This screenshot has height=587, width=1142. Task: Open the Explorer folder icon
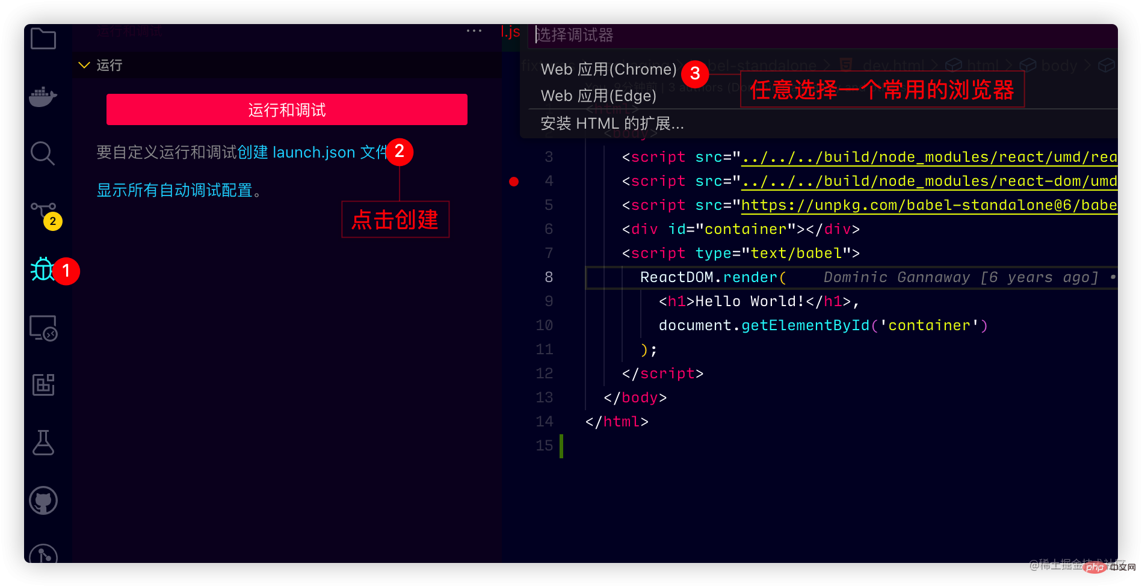(x=43, y=39)
